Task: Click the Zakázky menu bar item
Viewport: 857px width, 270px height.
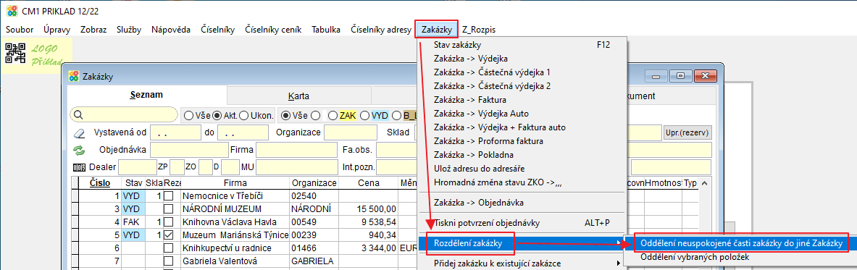Action: 437,30
